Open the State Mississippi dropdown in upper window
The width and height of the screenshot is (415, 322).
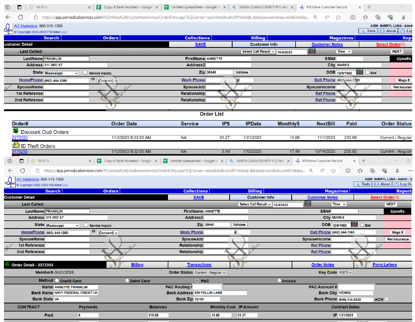click(x=61, y=73)
